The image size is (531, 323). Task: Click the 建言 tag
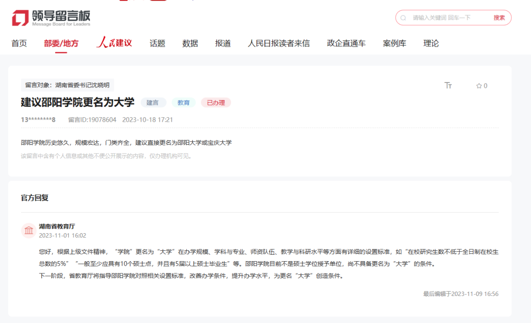coord(153,103)
